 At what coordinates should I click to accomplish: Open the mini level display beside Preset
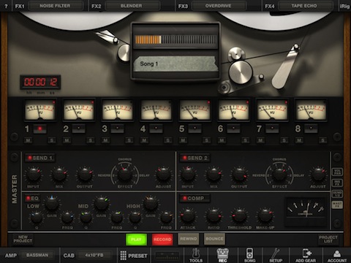pyautogui.click(x=167, y=256)
